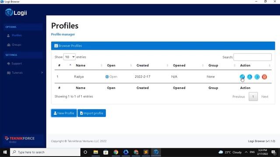Open Tutorials in the sidebar
This screenshot has width=280, height=157.
(x=17, y=73)
